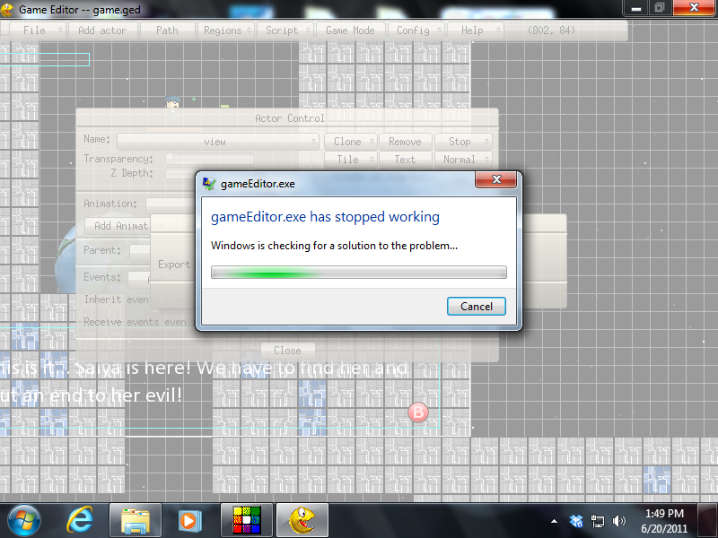The width and height of the screenshot is (718, 538).
Task: Click the Game Editor title bar icon
Action: point(7,10)
